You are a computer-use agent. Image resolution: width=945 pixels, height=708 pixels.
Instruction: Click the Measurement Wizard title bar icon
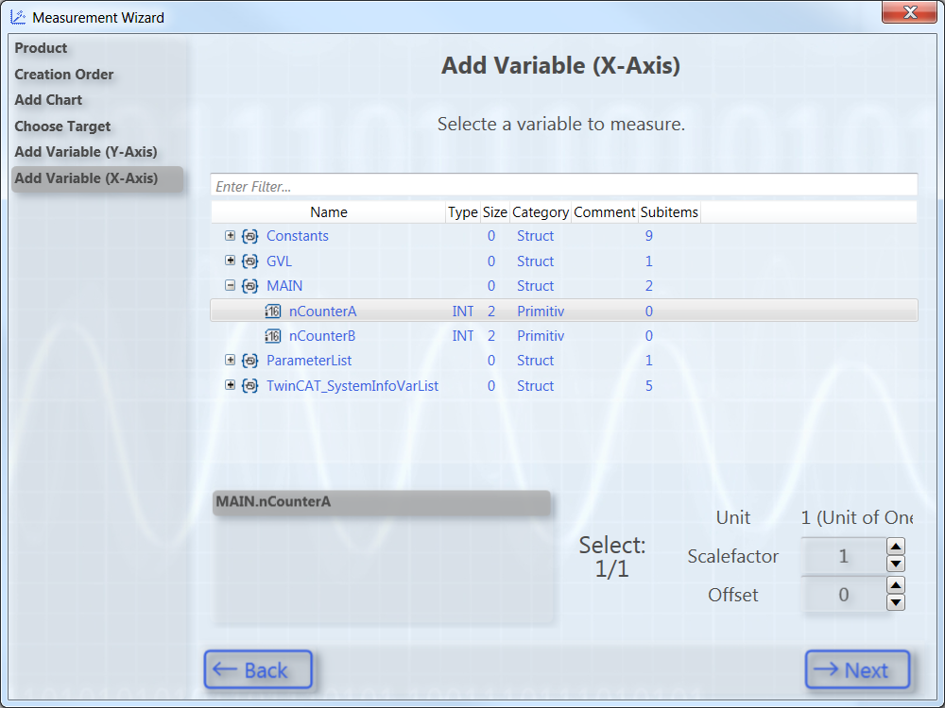click(x=18, y=17)
